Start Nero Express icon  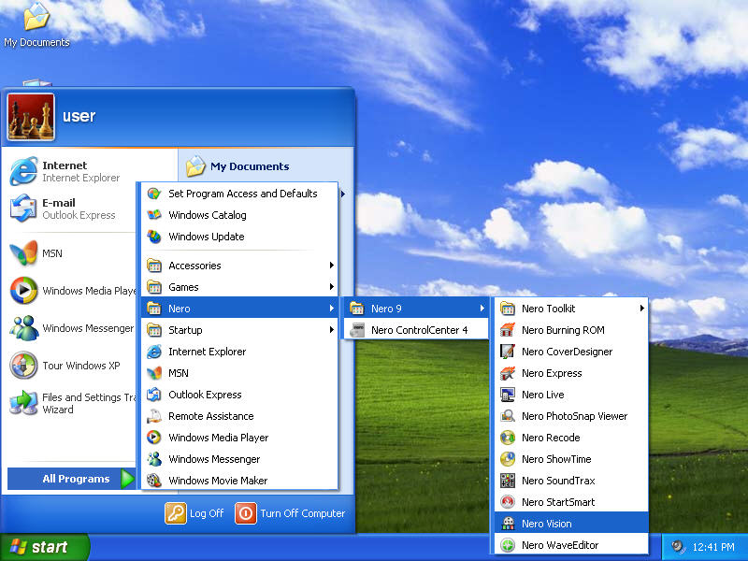coord(508,373)
